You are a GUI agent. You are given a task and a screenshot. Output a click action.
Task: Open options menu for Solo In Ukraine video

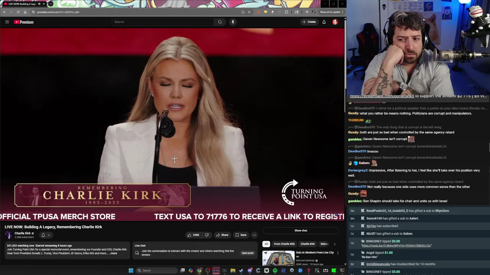click(338, 253)
